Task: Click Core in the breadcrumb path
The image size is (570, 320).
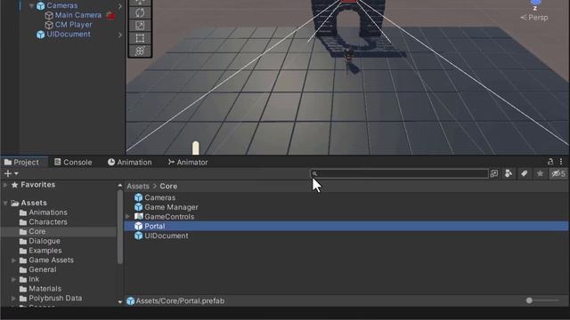Action: pyautogui.click(x=168, y=186)
